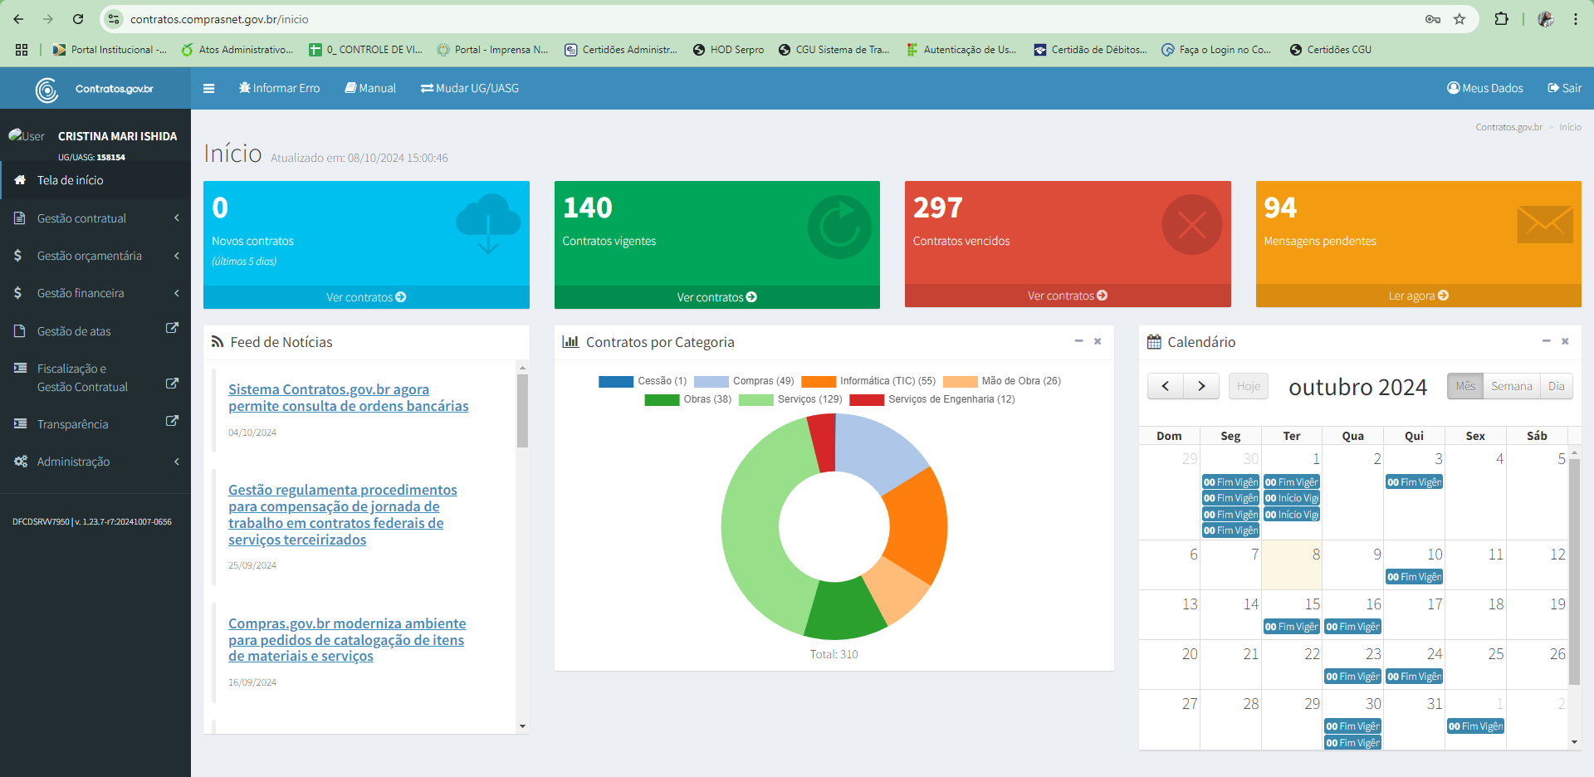Expand Gestão orçamentária sidebar menu
Screen dimensions: 1594x777
pyautogui.click(x=95, y=256)
